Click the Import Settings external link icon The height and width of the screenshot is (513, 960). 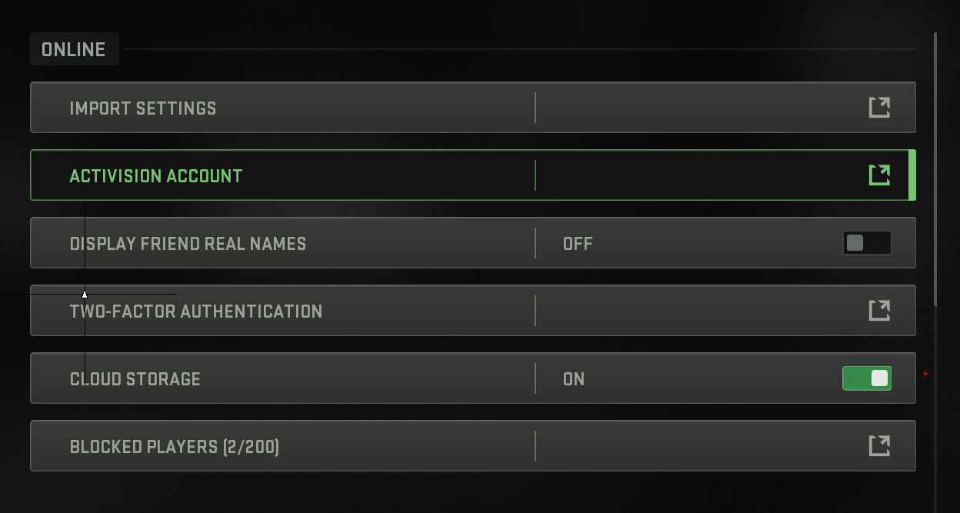pos(879,108)
